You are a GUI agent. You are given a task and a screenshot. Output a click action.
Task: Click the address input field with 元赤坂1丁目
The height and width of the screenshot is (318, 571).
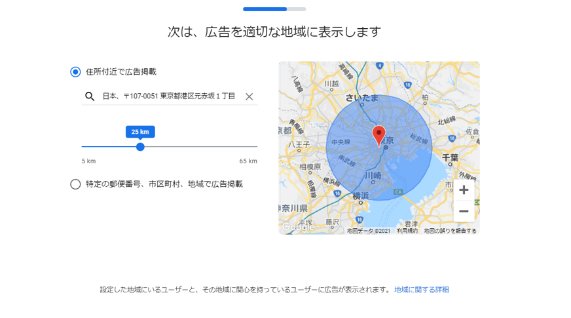(x=169, y=96)
